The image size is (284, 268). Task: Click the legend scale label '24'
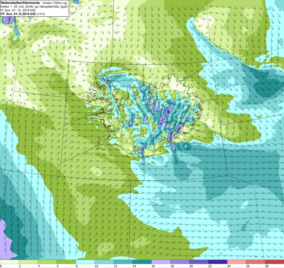point(229,266)
